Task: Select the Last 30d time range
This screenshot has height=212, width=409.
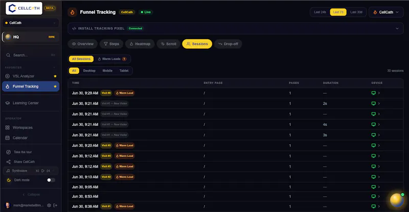Action: (x=356, y=12)
